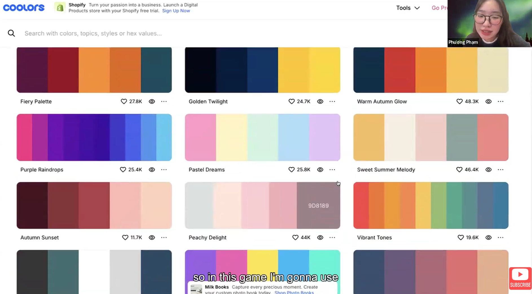This screenshot has height=294, width=532.
Task: Click the Shop Photo Books link
Action: click(294, 292)
